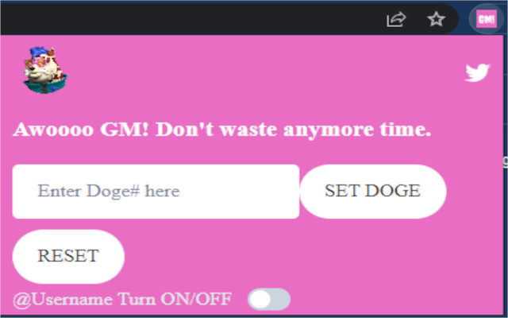Toggle the @Username ON/OFF switch
This screenshot has width=508, height=318.
[269, 299]
